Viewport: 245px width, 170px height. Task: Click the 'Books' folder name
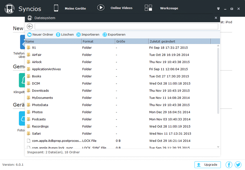tap(36, 76)
